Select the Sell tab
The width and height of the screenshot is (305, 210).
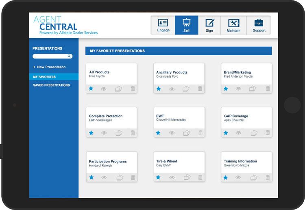(x=186, y=25)
